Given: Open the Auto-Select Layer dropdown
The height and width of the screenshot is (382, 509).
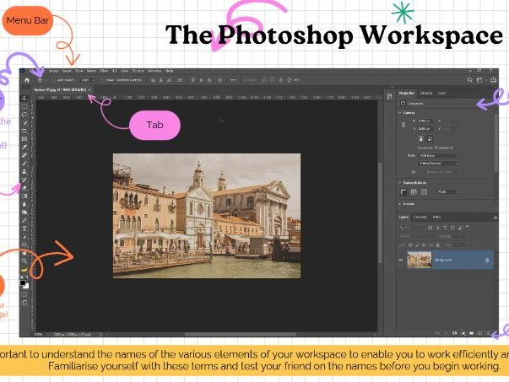Looking at the screenshot, I should (88, 80).
